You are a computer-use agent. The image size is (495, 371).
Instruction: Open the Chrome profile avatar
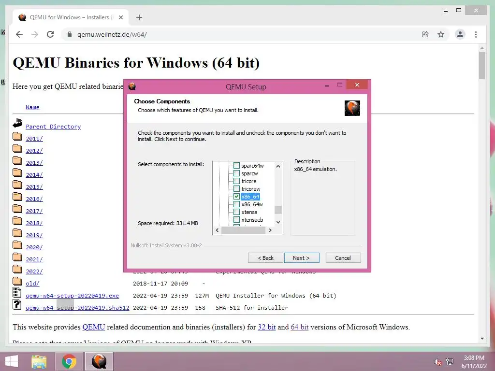[x=460, y=34]
